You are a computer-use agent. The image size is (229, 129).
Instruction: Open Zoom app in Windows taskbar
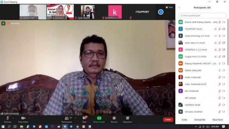[x=65, y=126]
